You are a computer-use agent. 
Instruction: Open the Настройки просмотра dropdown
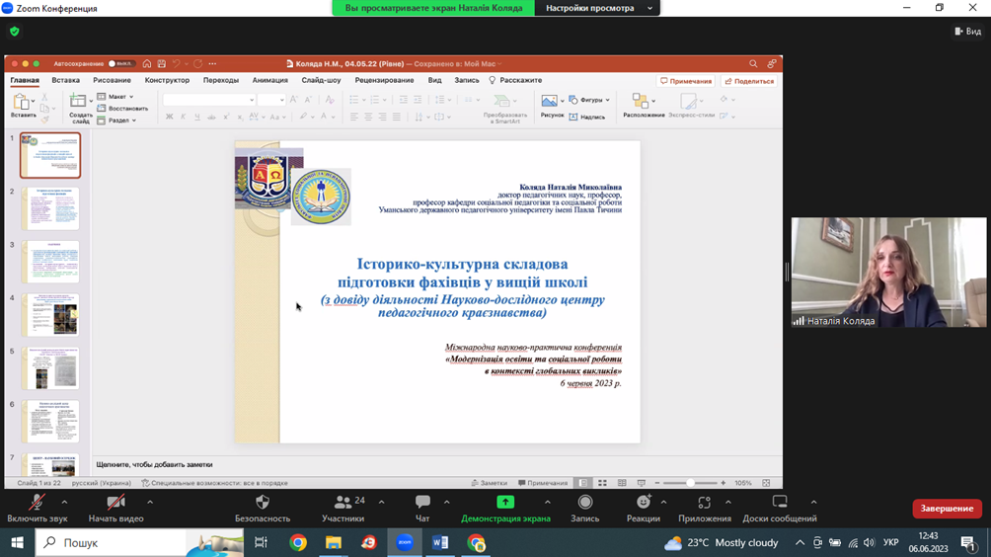[597, 8]
